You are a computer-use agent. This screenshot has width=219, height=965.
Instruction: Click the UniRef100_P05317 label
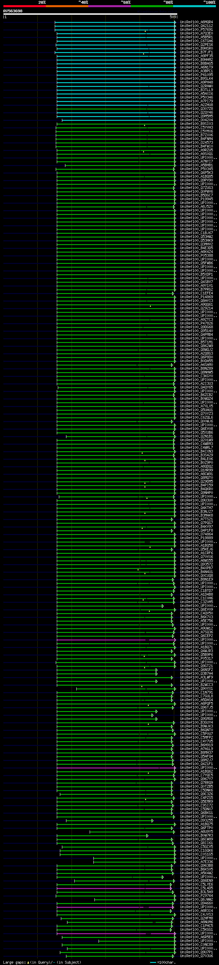click(196, 658)
